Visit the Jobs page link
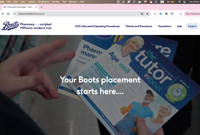 [x=180, y=26]
